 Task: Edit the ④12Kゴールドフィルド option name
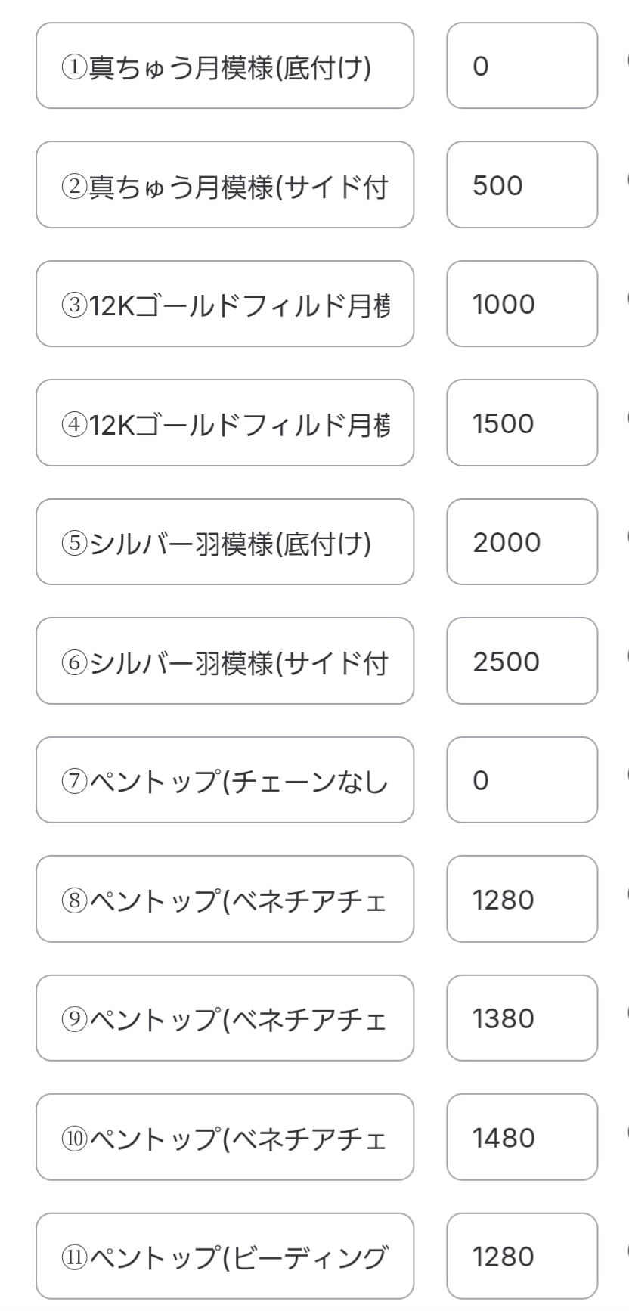[225, 423]
